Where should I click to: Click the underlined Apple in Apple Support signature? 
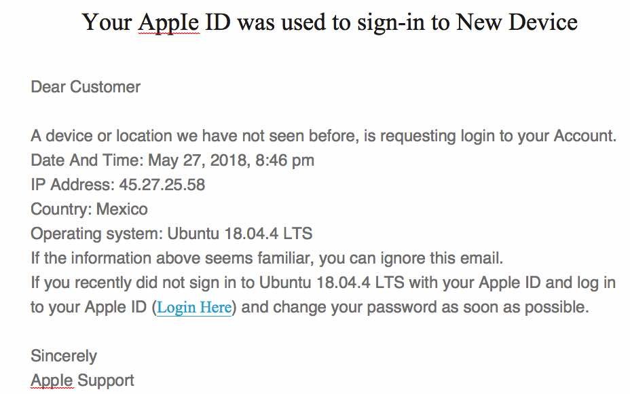52,380
